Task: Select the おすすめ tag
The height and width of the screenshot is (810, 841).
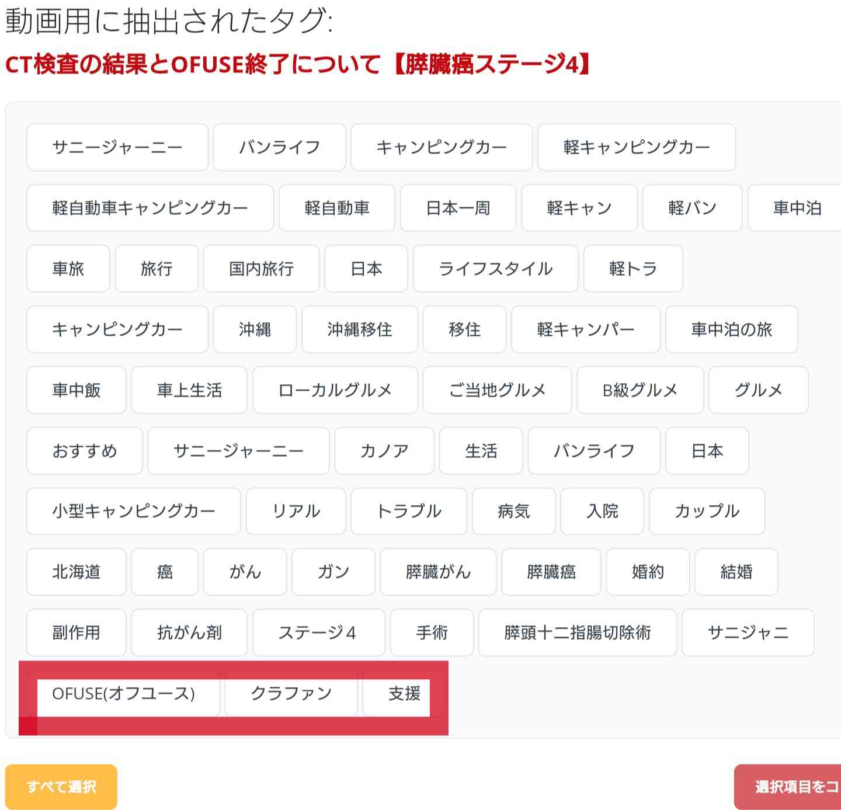Action: click(85, 451)
